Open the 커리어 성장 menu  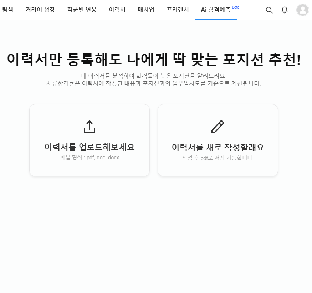(x=40, y=10)
